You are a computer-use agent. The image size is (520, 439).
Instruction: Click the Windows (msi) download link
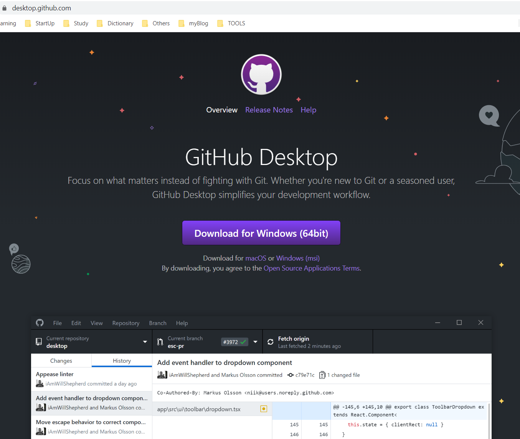point(298,258)
